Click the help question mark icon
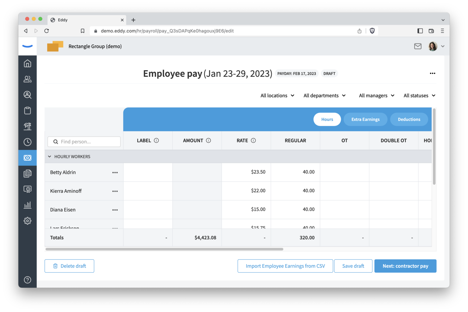 [x=28, y=280]
